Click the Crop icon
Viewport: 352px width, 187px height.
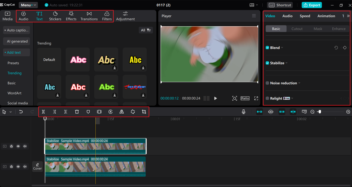144,112
